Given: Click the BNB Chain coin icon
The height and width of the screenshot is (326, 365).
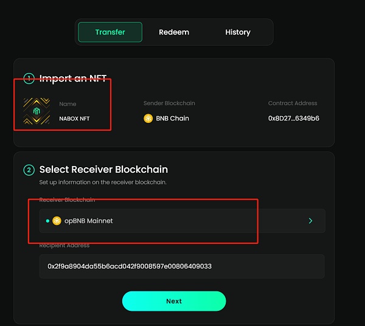Looking at the screenshot, I should pyautogui.click(x=148, y=119).
